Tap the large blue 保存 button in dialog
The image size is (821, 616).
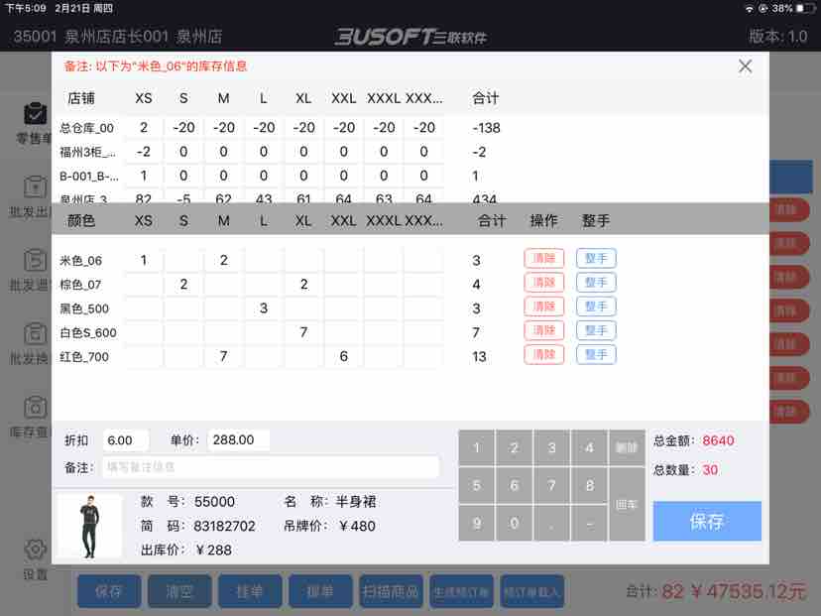click(x=706, y=521)
